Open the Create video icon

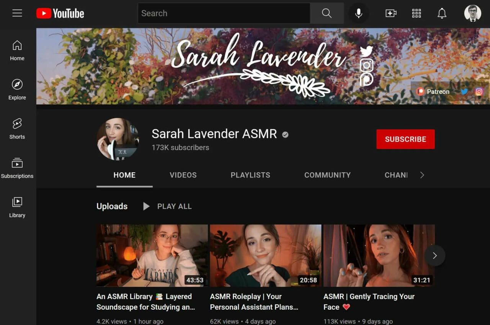tap(390, 13)
